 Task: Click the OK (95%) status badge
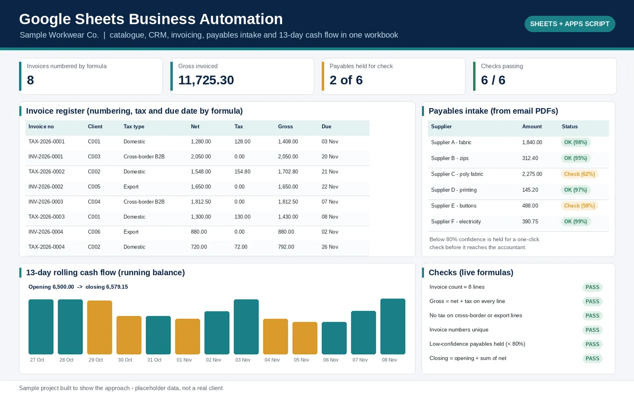pos(576,158)
